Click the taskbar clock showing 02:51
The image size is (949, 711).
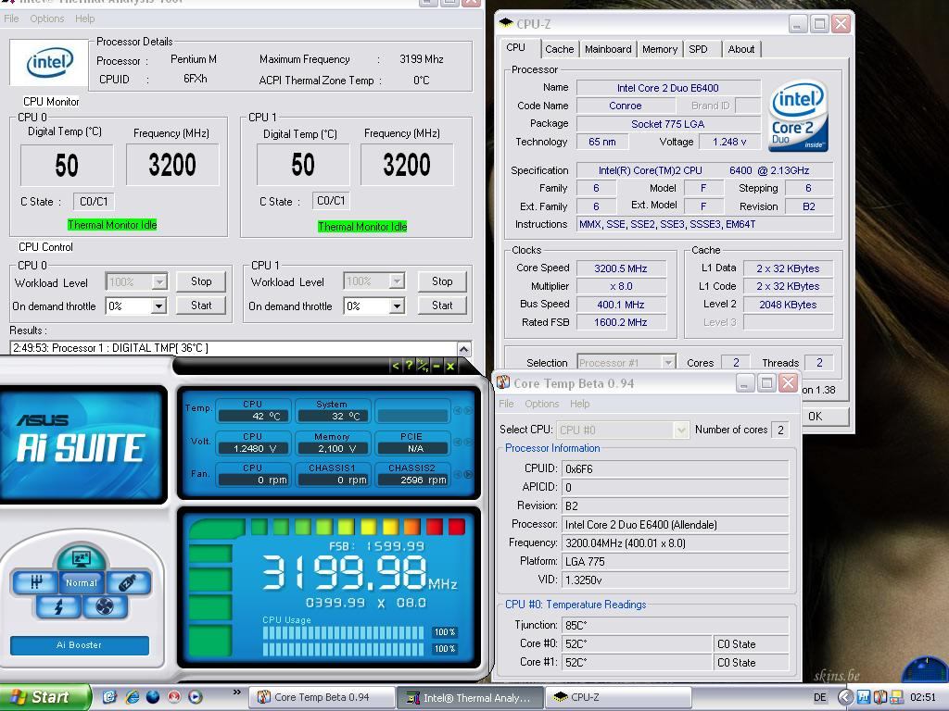[x=922, y=697]
